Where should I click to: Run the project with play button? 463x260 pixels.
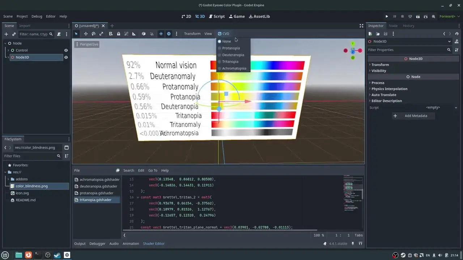[387, 16]
